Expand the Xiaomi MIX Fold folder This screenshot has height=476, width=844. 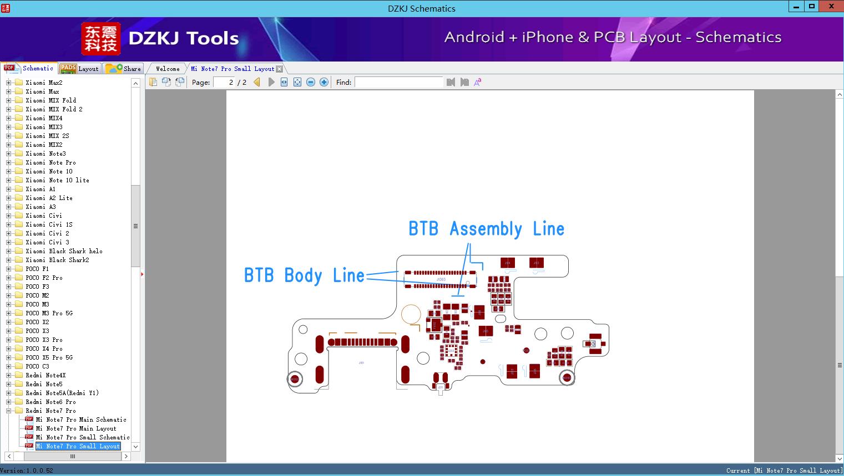[8, 100]
